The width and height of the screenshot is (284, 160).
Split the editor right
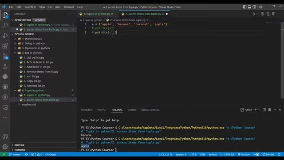pyautogui.click(x=273, y=14)
